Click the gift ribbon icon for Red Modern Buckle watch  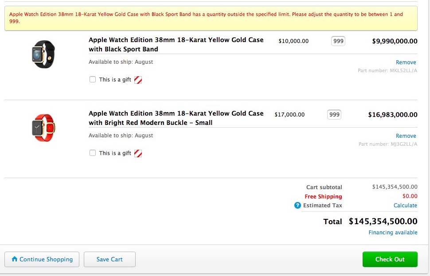click(x=138, y=153)
